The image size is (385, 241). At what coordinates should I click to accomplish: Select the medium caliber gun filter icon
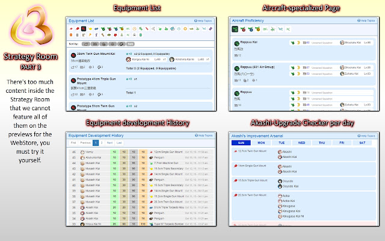click(77, 28)
